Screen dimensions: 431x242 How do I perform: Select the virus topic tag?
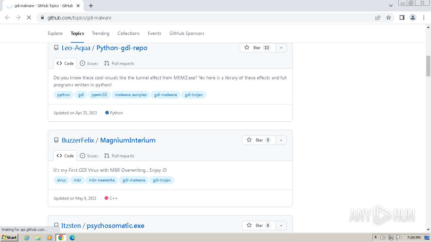[x=62, y=180]
